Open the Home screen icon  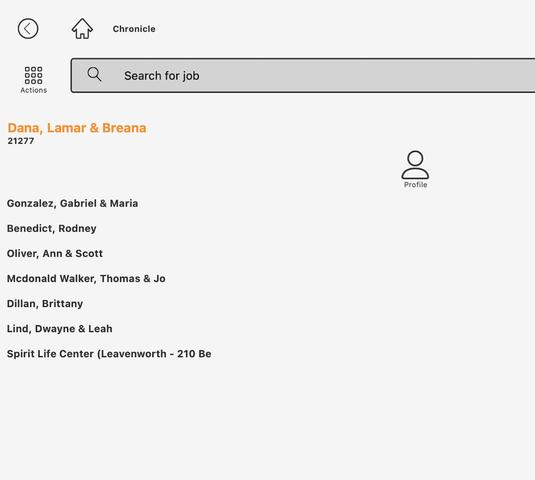pos(82,29)
